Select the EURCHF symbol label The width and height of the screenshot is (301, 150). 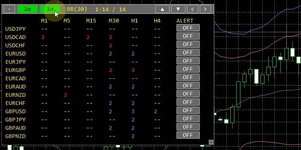click(x=15, y=103)
